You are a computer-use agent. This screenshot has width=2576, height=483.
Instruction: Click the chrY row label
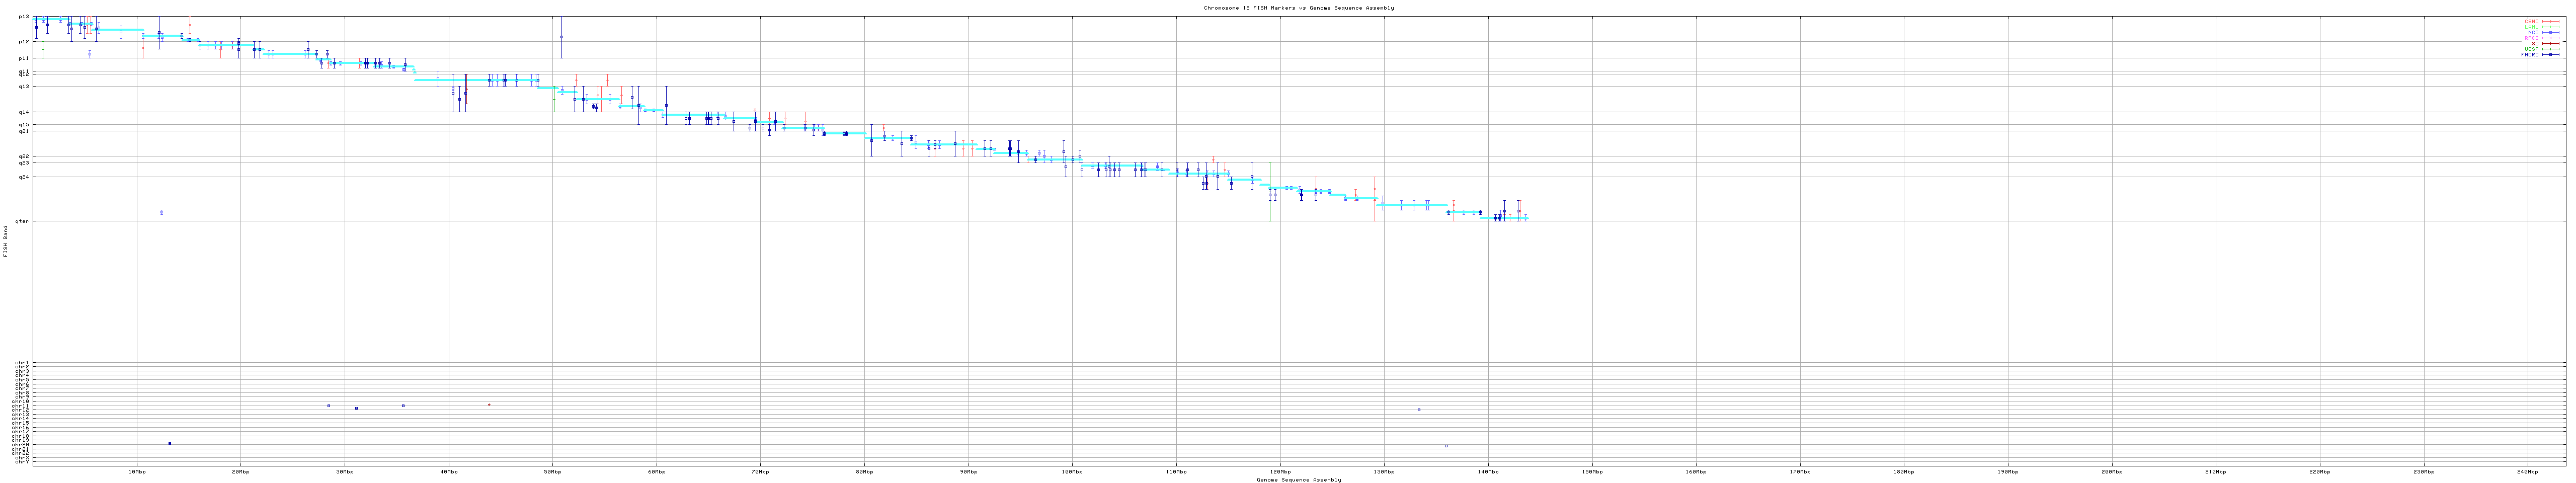click(22, 462)
